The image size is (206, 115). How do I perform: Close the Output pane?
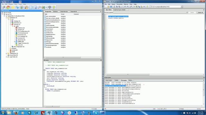(x=204, y=77)
